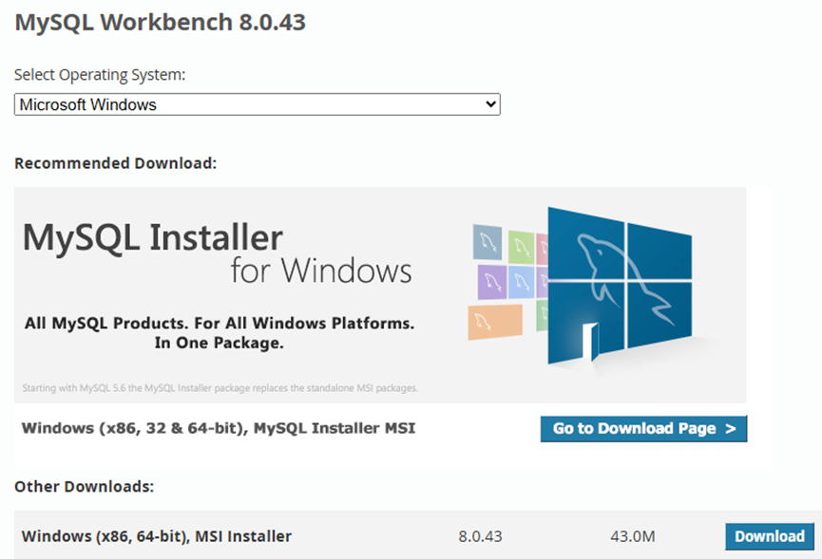
Task: Click the Windows (x86, 64-bit), MSI Installer label
Action: coord(157,536)
